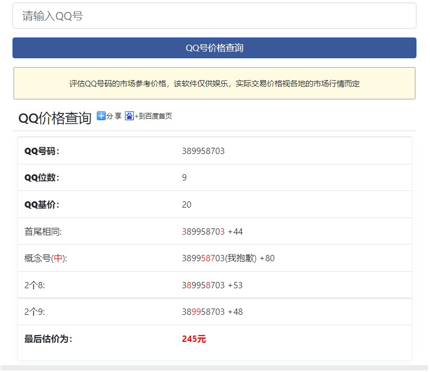Click the yellow notice about market reference prices
The width and height of the screenshot is (430, 372).
pyautogui.click(x=214, y=83)
